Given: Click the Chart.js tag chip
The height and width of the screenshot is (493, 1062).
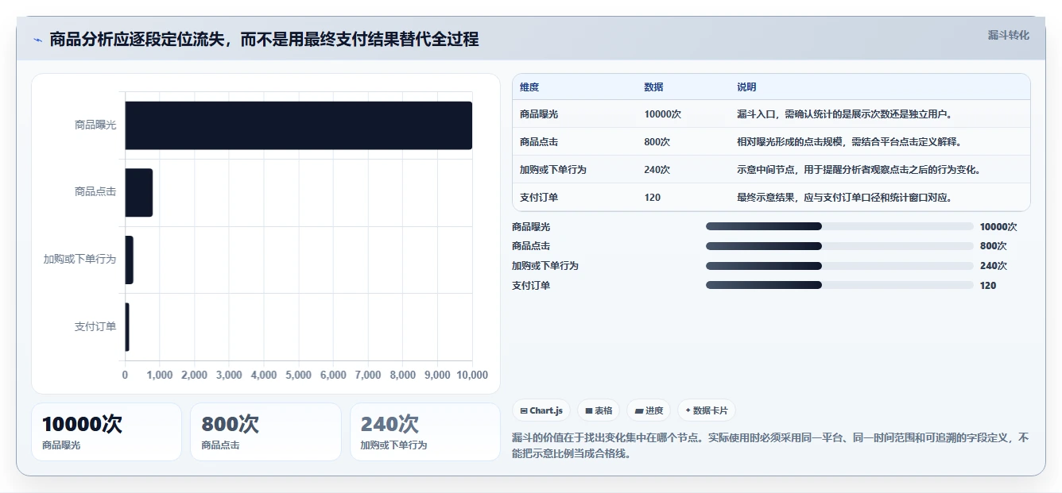Looking at the screenshot, I should pyautogui.click(x=541, y=410).
